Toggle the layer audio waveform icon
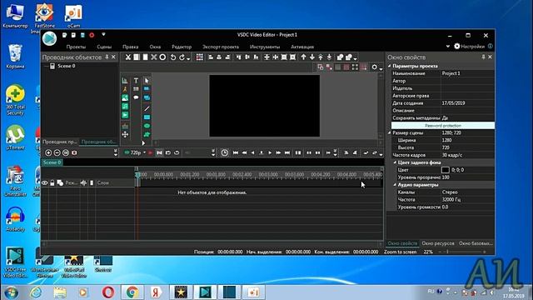Screen dimensions: 533x300 83,183
